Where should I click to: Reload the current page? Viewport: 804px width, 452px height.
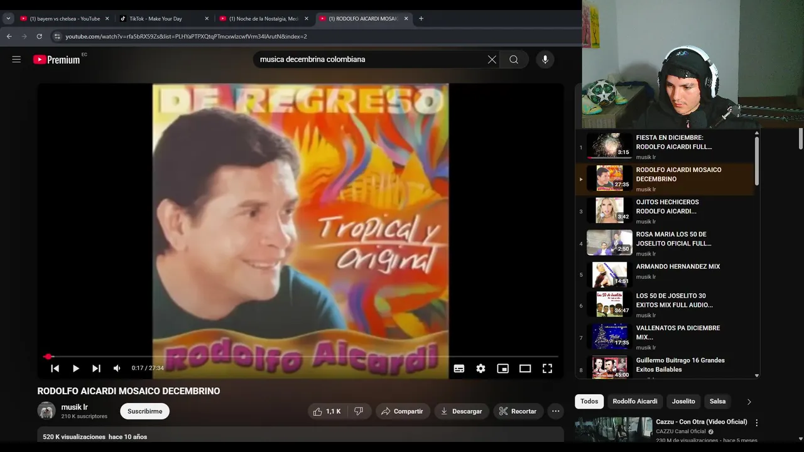click(x=39, y=36)
